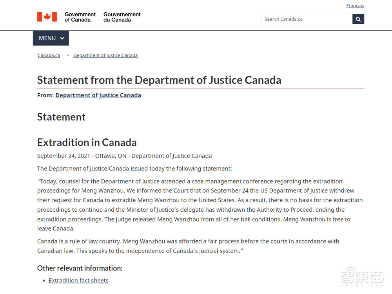Screen dimensions: 392x294
Task: Click the 'Gouvernement du Canada' French wordmark
Action: pos(122,17)
